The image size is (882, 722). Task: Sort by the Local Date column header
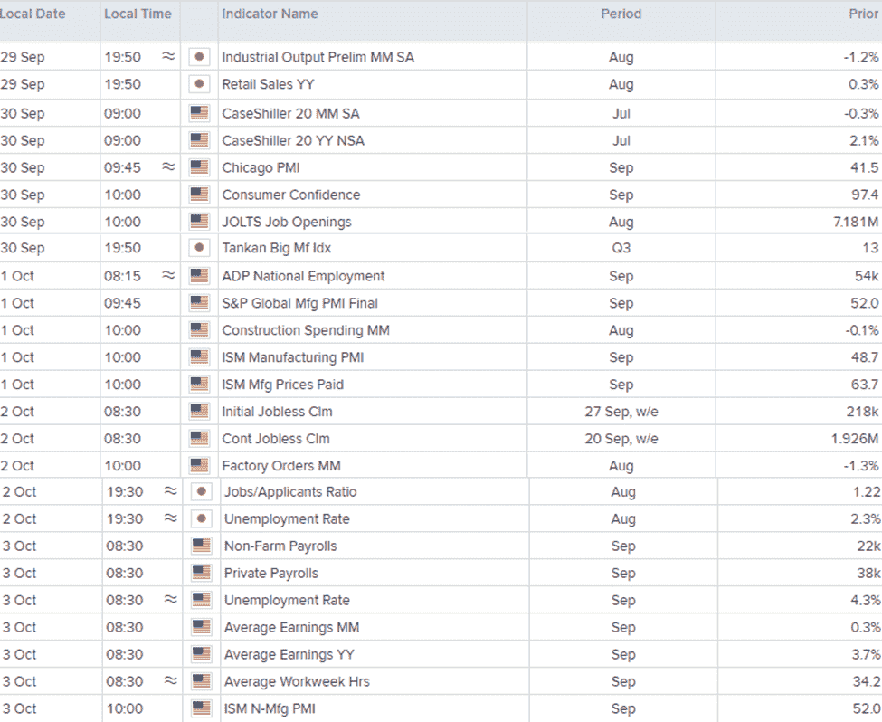coord(33,14)
